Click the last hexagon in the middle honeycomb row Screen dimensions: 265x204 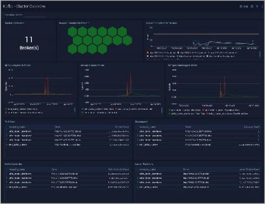[x=127, y=40]
